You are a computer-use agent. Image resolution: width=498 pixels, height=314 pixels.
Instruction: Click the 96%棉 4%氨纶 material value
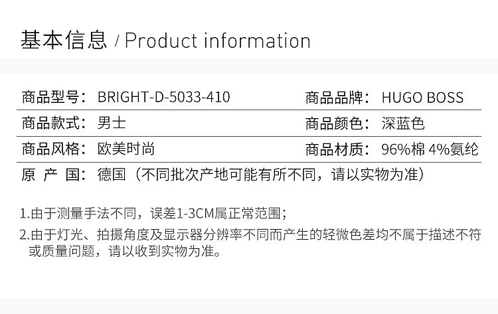430,149
